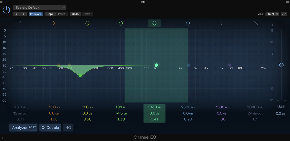Click the 0.60 Q value
Screen dimensions: 290x141
[x=87, y=119]
